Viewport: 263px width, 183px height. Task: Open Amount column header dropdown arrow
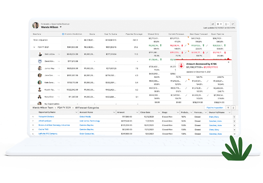[136, 112]
